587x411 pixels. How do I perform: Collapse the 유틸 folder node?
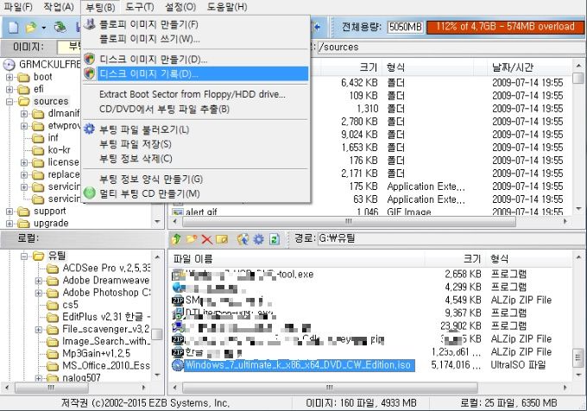[x=24, y=256]
